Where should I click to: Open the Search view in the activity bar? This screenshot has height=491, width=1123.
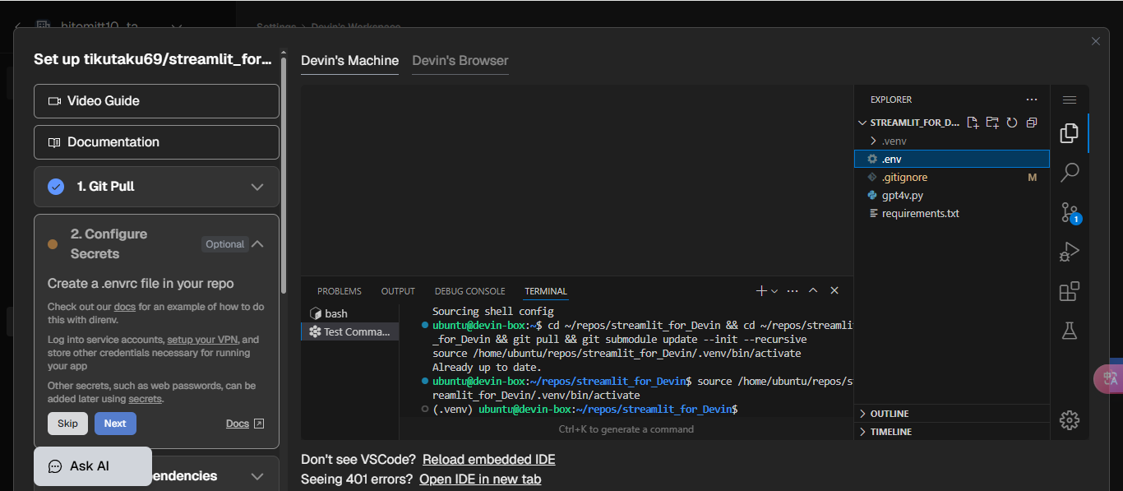point(1069,172)
